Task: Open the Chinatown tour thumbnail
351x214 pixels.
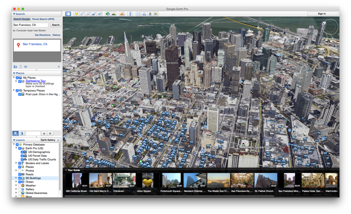Action: click(x=124, y=180)
